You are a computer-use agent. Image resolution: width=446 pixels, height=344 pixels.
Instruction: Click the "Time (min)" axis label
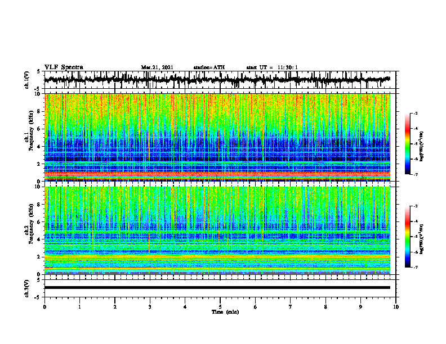(225, 312)
